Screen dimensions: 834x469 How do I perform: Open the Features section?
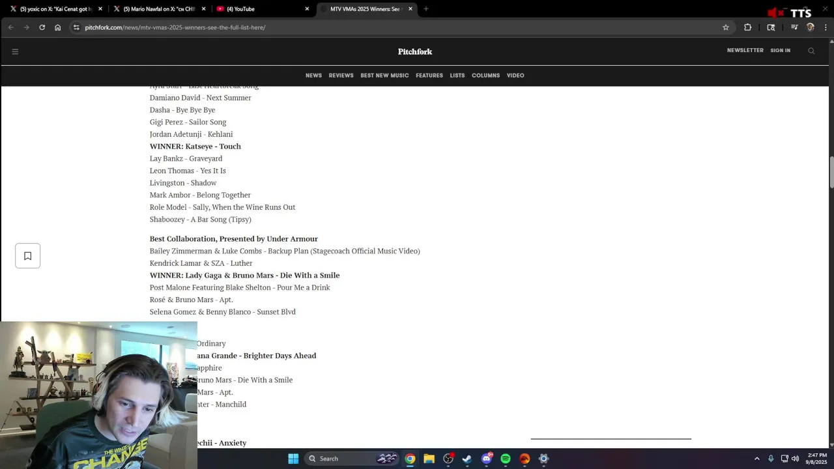click(429, 76)
